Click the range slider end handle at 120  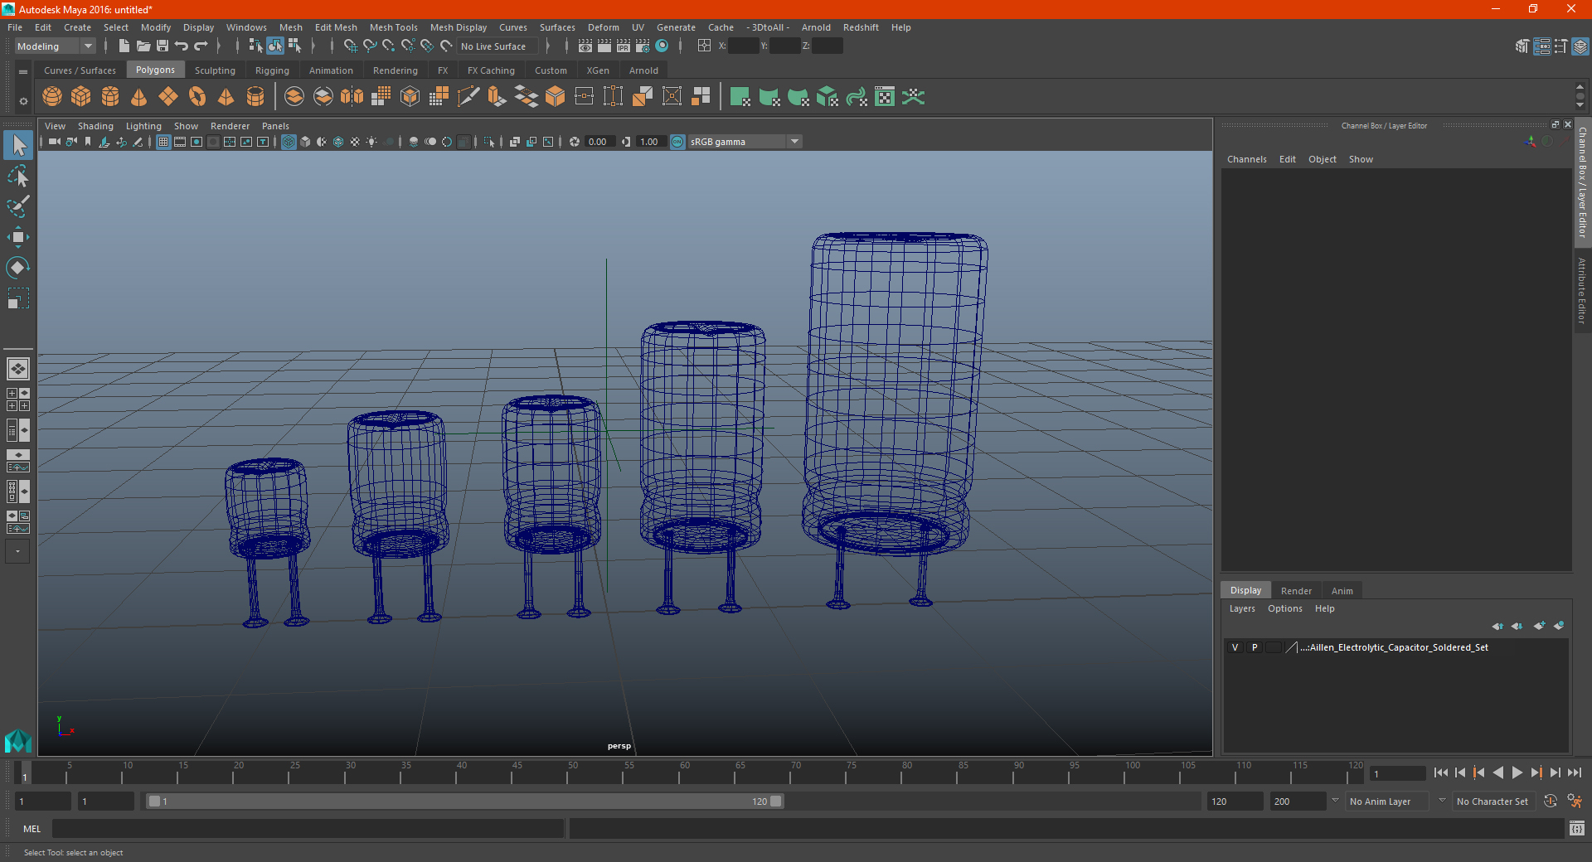coord(775,801)
